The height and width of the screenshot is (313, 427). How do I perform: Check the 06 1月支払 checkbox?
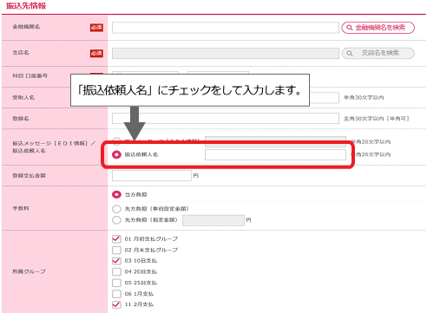coord(116,294)
